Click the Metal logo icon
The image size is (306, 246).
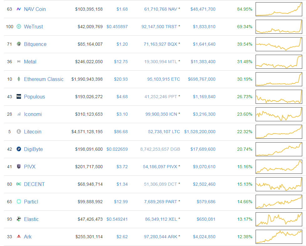pos(19,62)
